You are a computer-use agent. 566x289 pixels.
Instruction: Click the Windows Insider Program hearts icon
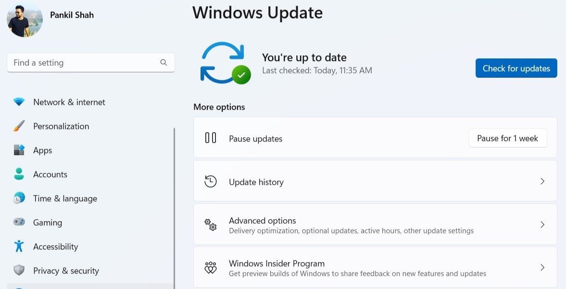coord(211,268)
